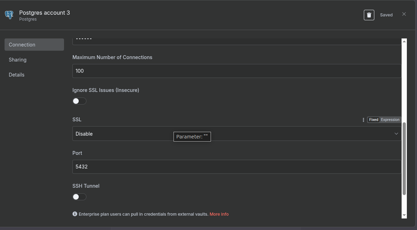Toggle Ignore SSL Issues switch
Screen dimensions: 417x230
(x=79, y=101)
